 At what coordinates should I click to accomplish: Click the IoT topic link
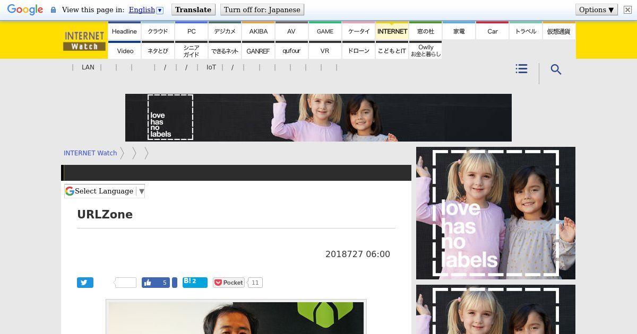(211, 67)
